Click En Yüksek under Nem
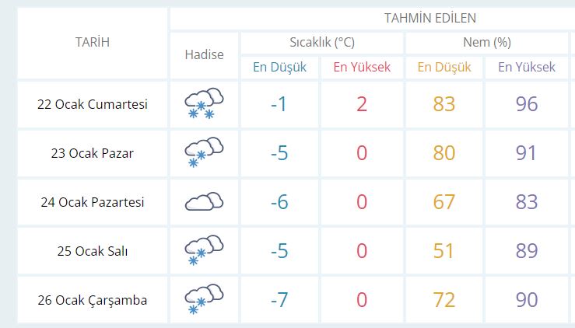 point(527,67)
